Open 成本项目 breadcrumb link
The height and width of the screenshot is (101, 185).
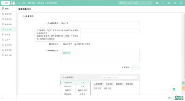tap(41, 3)
